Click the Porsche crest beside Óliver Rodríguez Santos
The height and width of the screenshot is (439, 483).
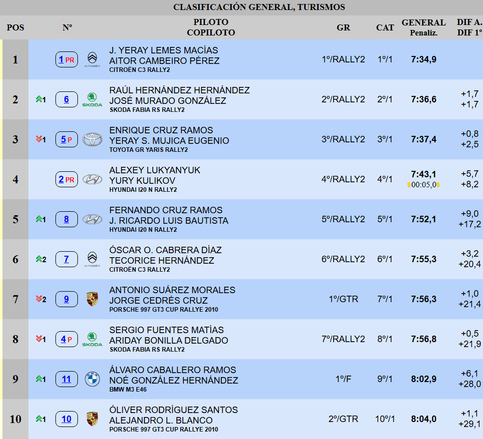click(x=92, y=419)
